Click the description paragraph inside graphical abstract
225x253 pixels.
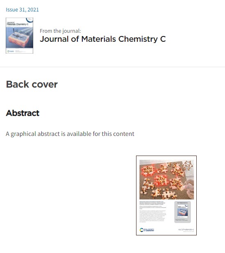tap(152, 216)
